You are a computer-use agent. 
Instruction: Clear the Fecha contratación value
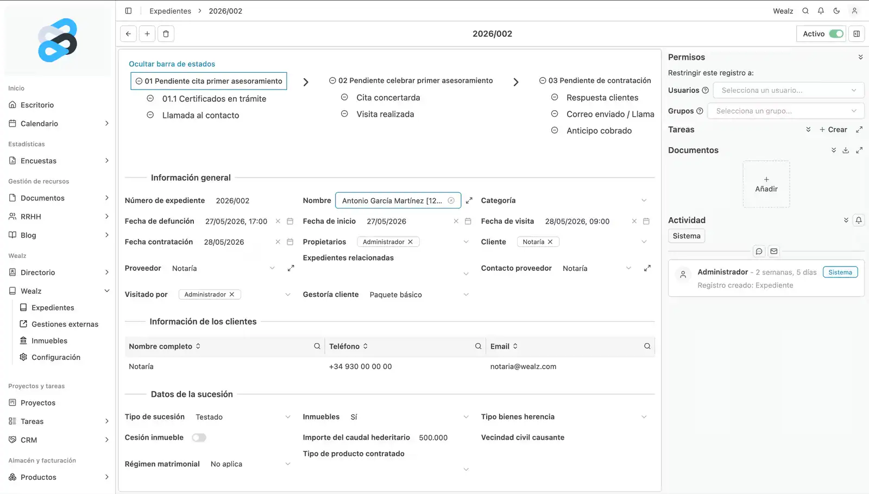[278, 242]
